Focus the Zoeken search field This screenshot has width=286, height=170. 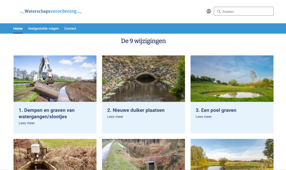244,11
